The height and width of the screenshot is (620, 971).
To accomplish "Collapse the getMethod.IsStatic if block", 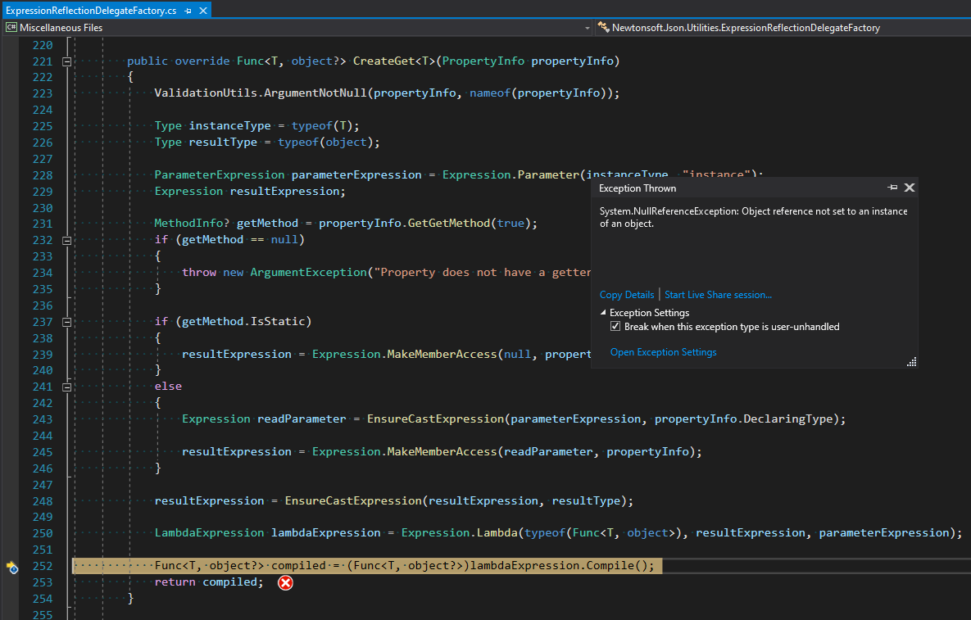I will pos(65,321).
